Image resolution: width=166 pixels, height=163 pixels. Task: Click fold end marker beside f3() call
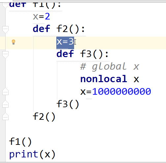coord(5,104)
